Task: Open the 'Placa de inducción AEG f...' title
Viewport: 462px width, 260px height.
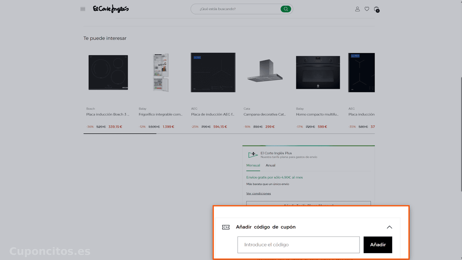Action: click(213, 114)
